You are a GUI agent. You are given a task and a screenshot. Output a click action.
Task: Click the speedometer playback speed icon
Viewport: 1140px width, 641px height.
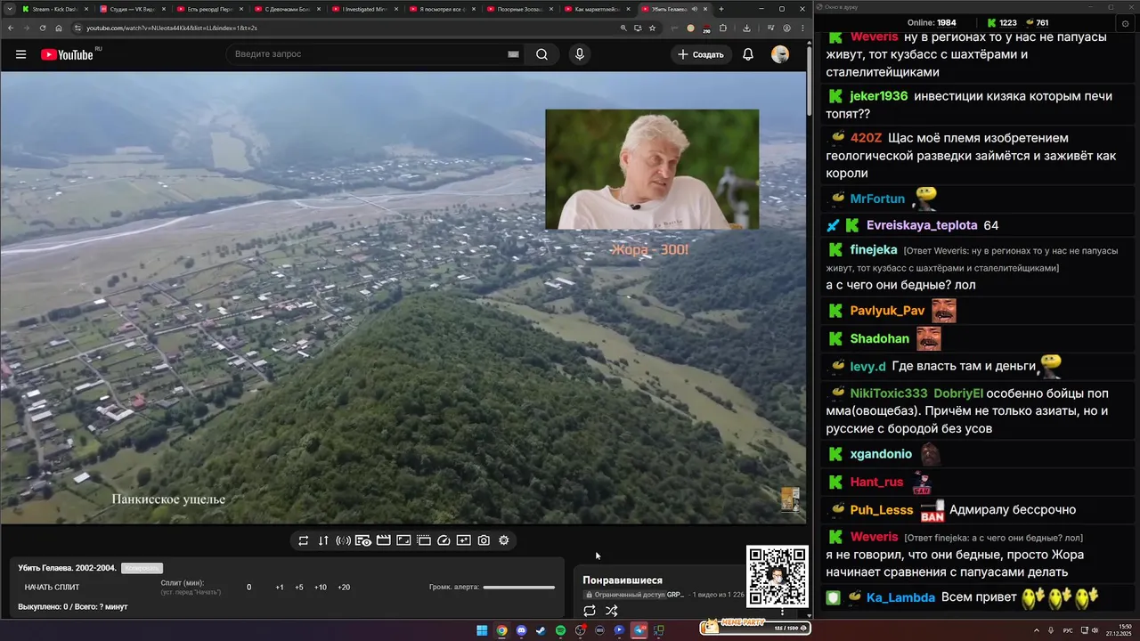pyautogui.click(x=444, y=540)
